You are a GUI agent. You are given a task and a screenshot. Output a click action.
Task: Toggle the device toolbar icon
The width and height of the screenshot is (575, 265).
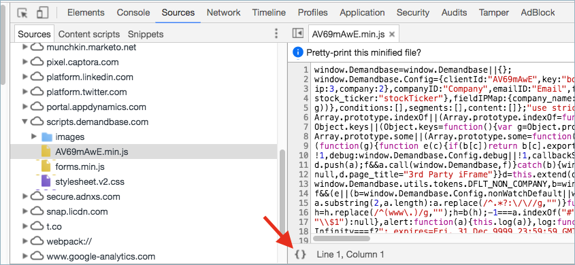tap(43, 13)
